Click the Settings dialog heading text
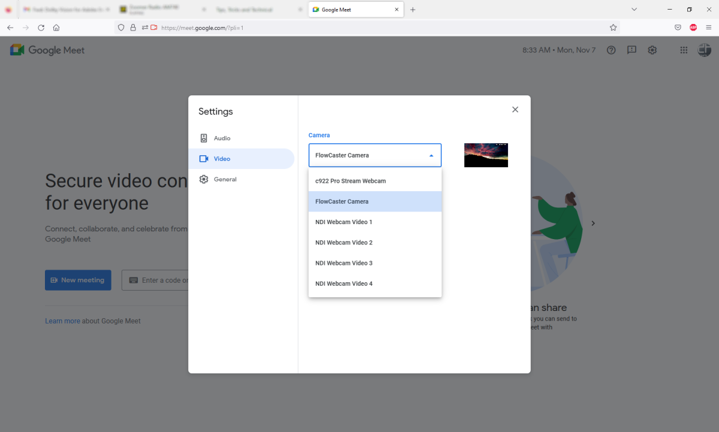The width and height of the screenshot is (719, 432). tap(216, 111)
